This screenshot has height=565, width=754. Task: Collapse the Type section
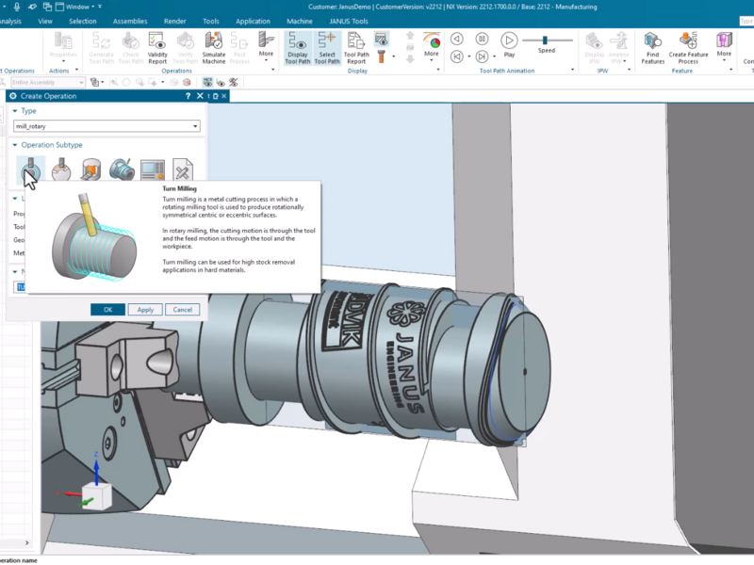coord(15,111)
